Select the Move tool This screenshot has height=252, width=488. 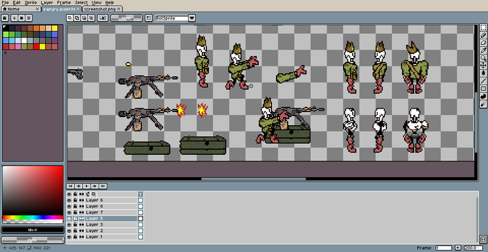pyautogui.click(x=483, y=65)
